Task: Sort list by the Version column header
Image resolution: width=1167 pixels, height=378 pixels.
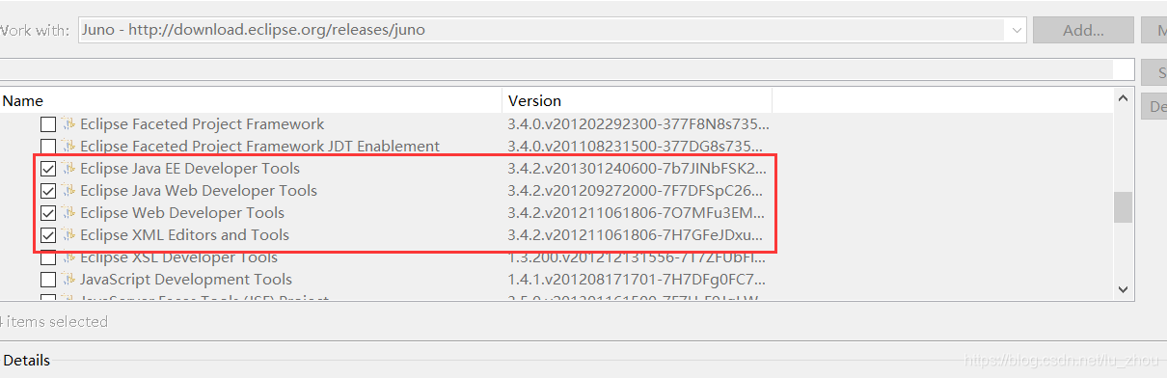Action: click(x=637, y=100)
